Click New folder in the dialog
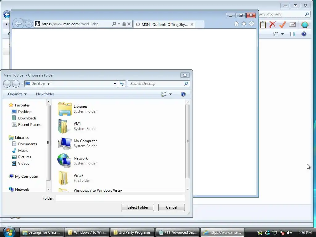The image size is (316, 237). pos(45,94)
